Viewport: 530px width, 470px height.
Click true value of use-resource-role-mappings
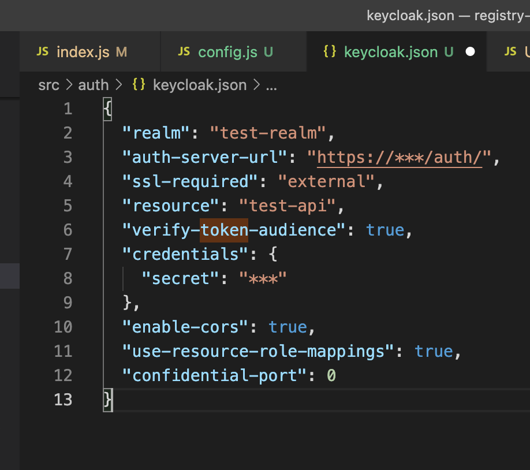click(x=434, y=352)
